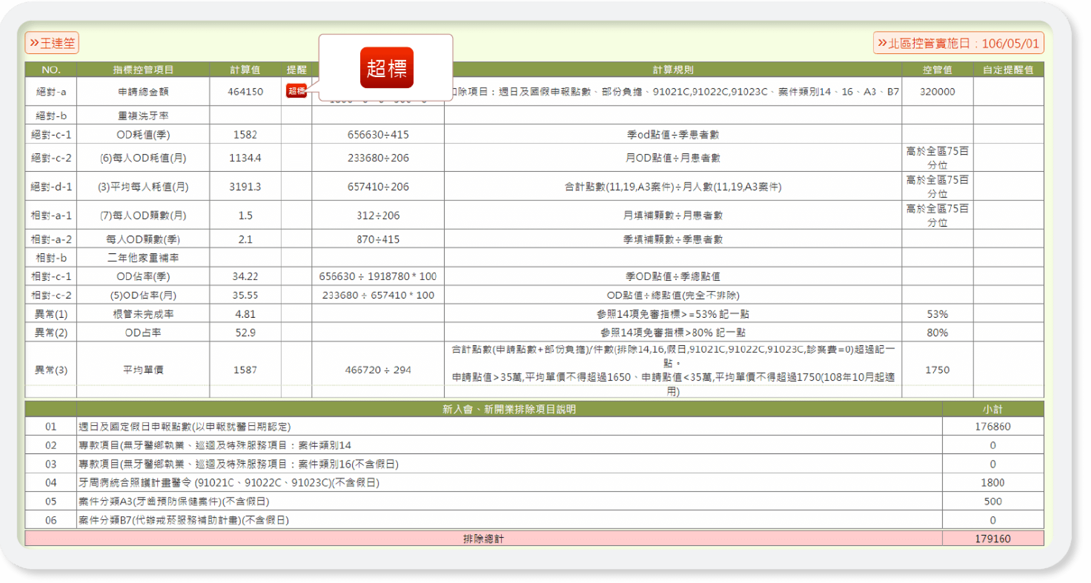The image size is (1091, 583).
Task: Click the 申請總金額 row label
Action: click(143, 91)
